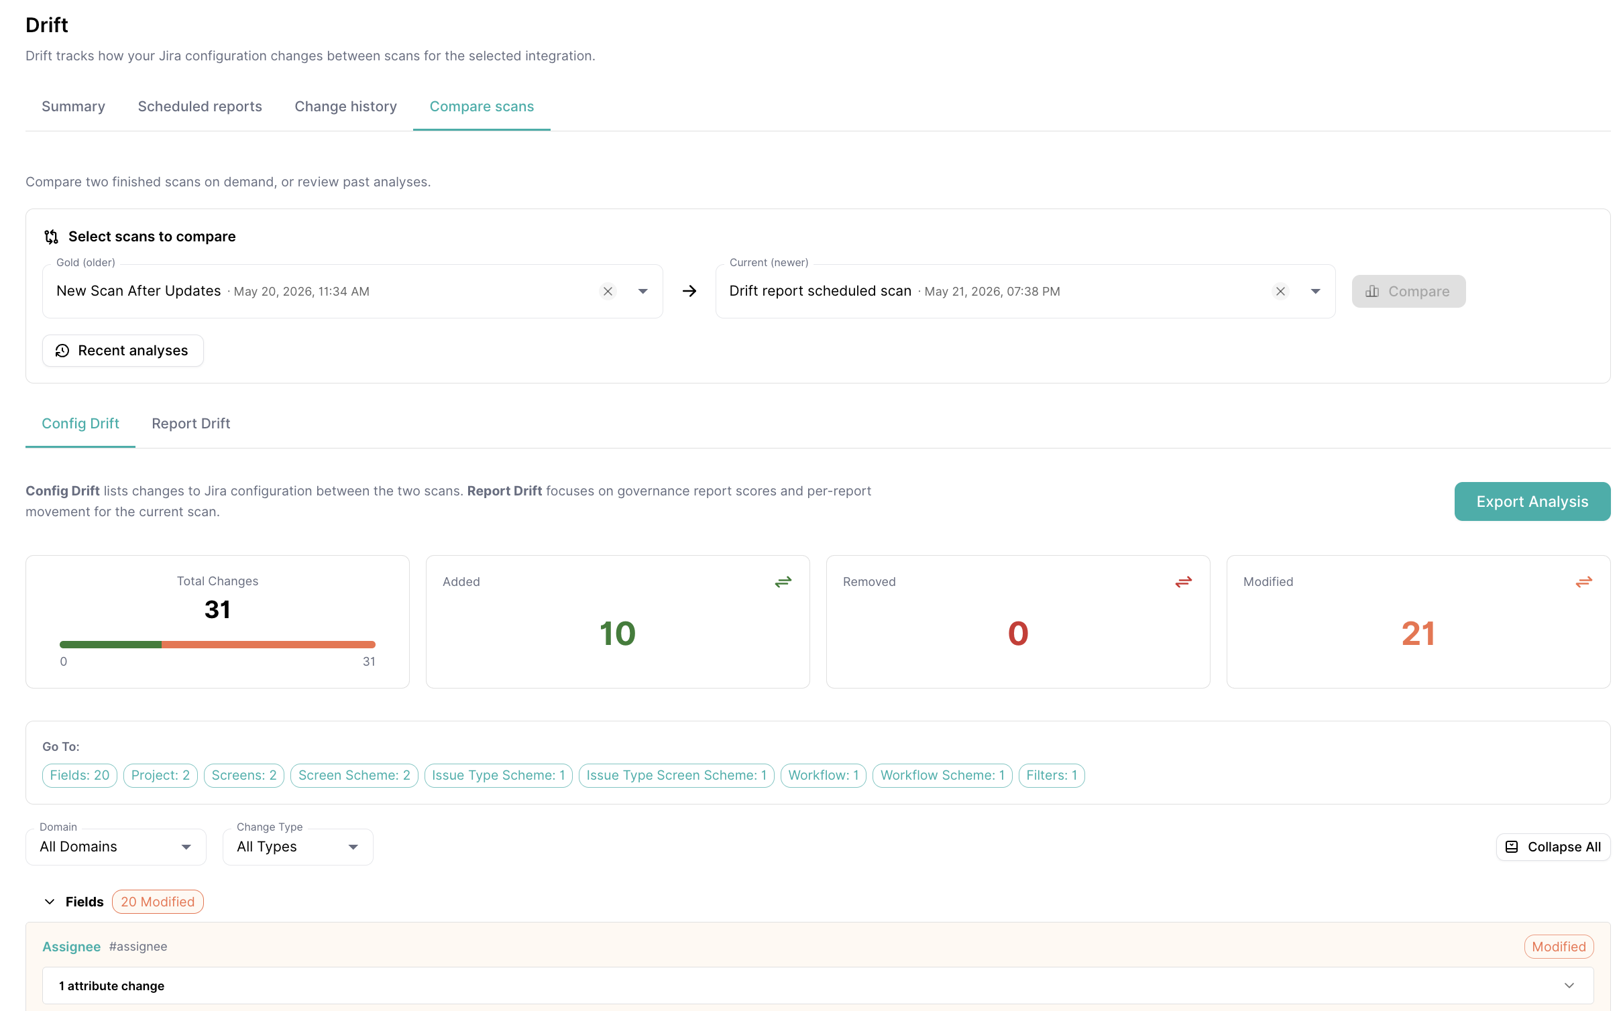Open the Change history tab
The image size is (1623, 1011).
[x=345, y=107]
